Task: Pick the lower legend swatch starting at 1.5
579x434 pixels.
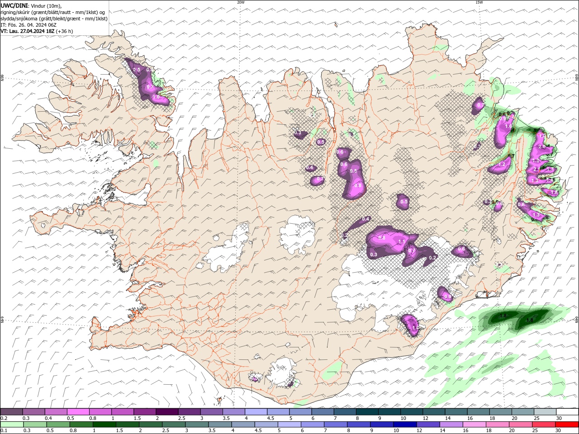Action: 127,424
